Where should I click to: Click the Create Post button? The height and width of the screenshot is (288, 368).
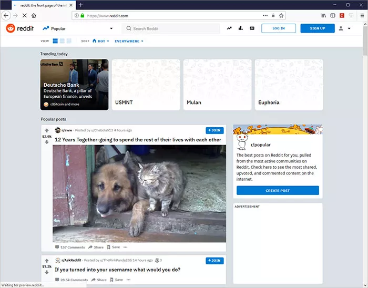(278, 190)
